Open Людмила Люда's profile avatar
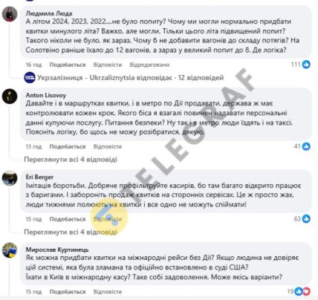 (10, 14)
